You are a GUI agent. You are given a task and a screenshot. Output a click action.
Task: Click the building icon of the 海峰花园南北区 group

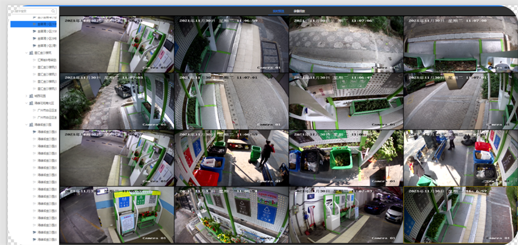(x=30, y=103)
